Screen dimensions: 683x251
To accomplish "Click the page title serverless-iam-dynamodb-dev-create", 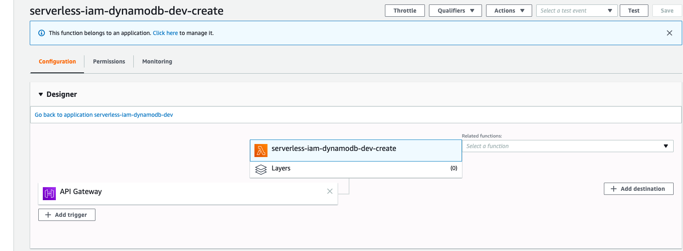I will click(126, 11).
